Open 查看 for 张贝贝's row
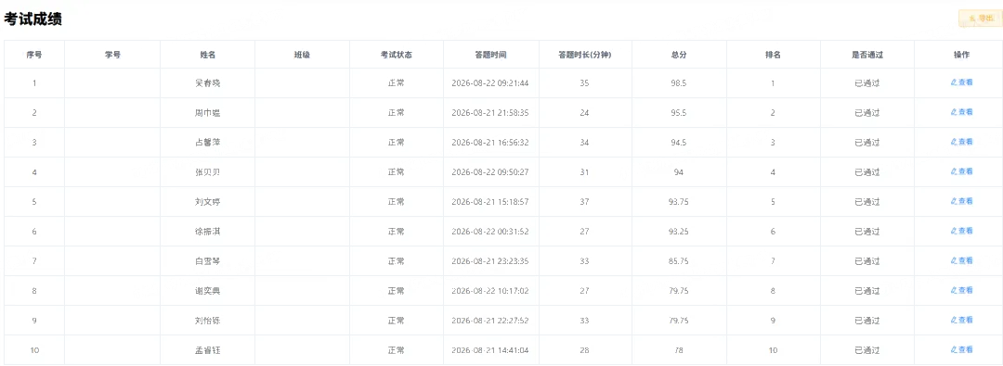The width and height of the screenshot is (1003, 366). click(x=961, y=171)
